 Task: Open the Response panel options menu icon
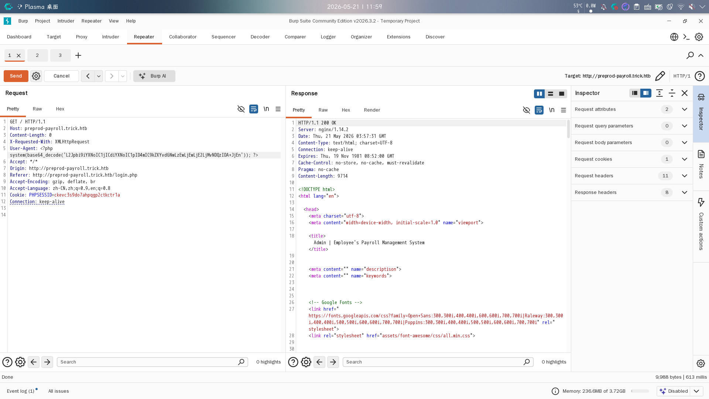click(564, 110)
